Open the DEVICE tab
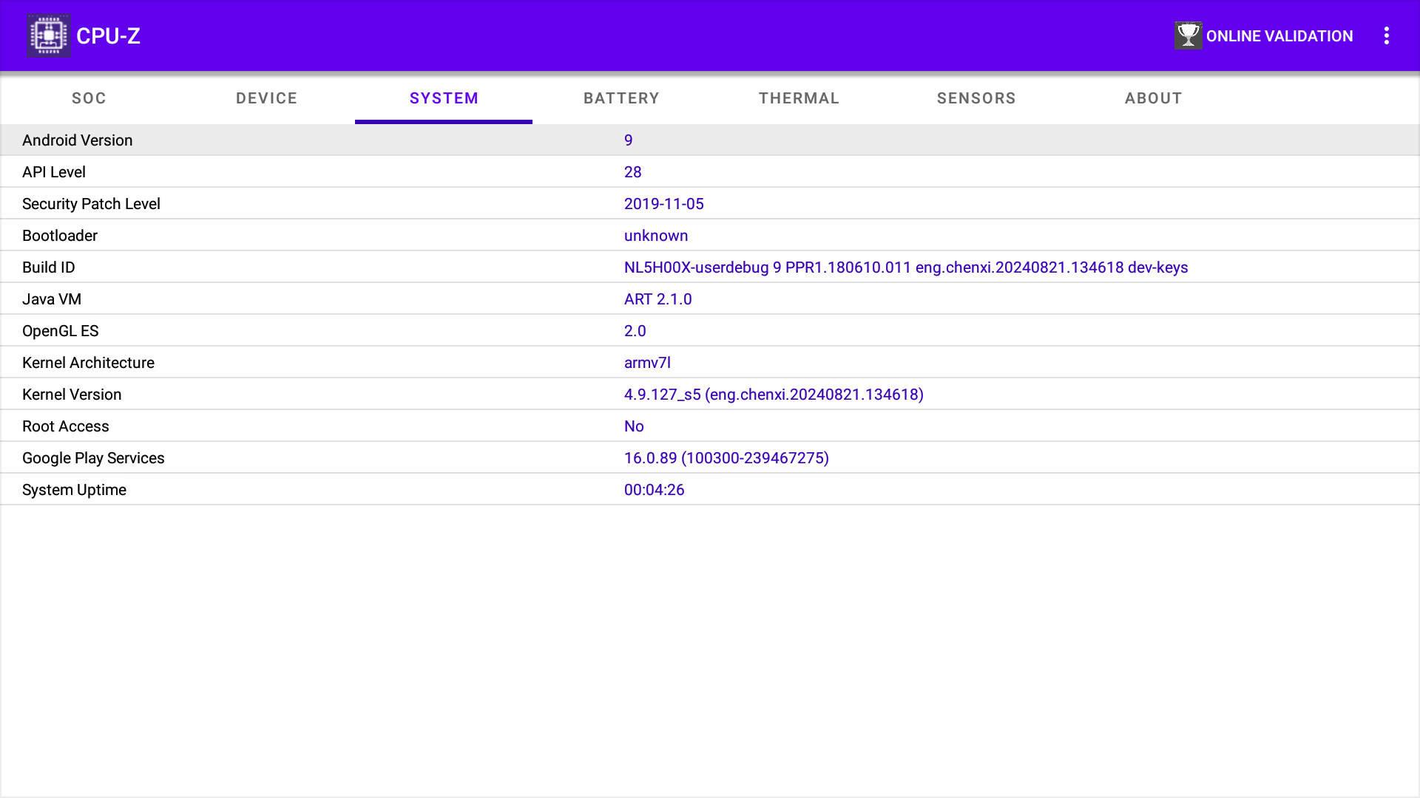The height and width of the screenshot is (798, 1420). click(x=266, y=98)
